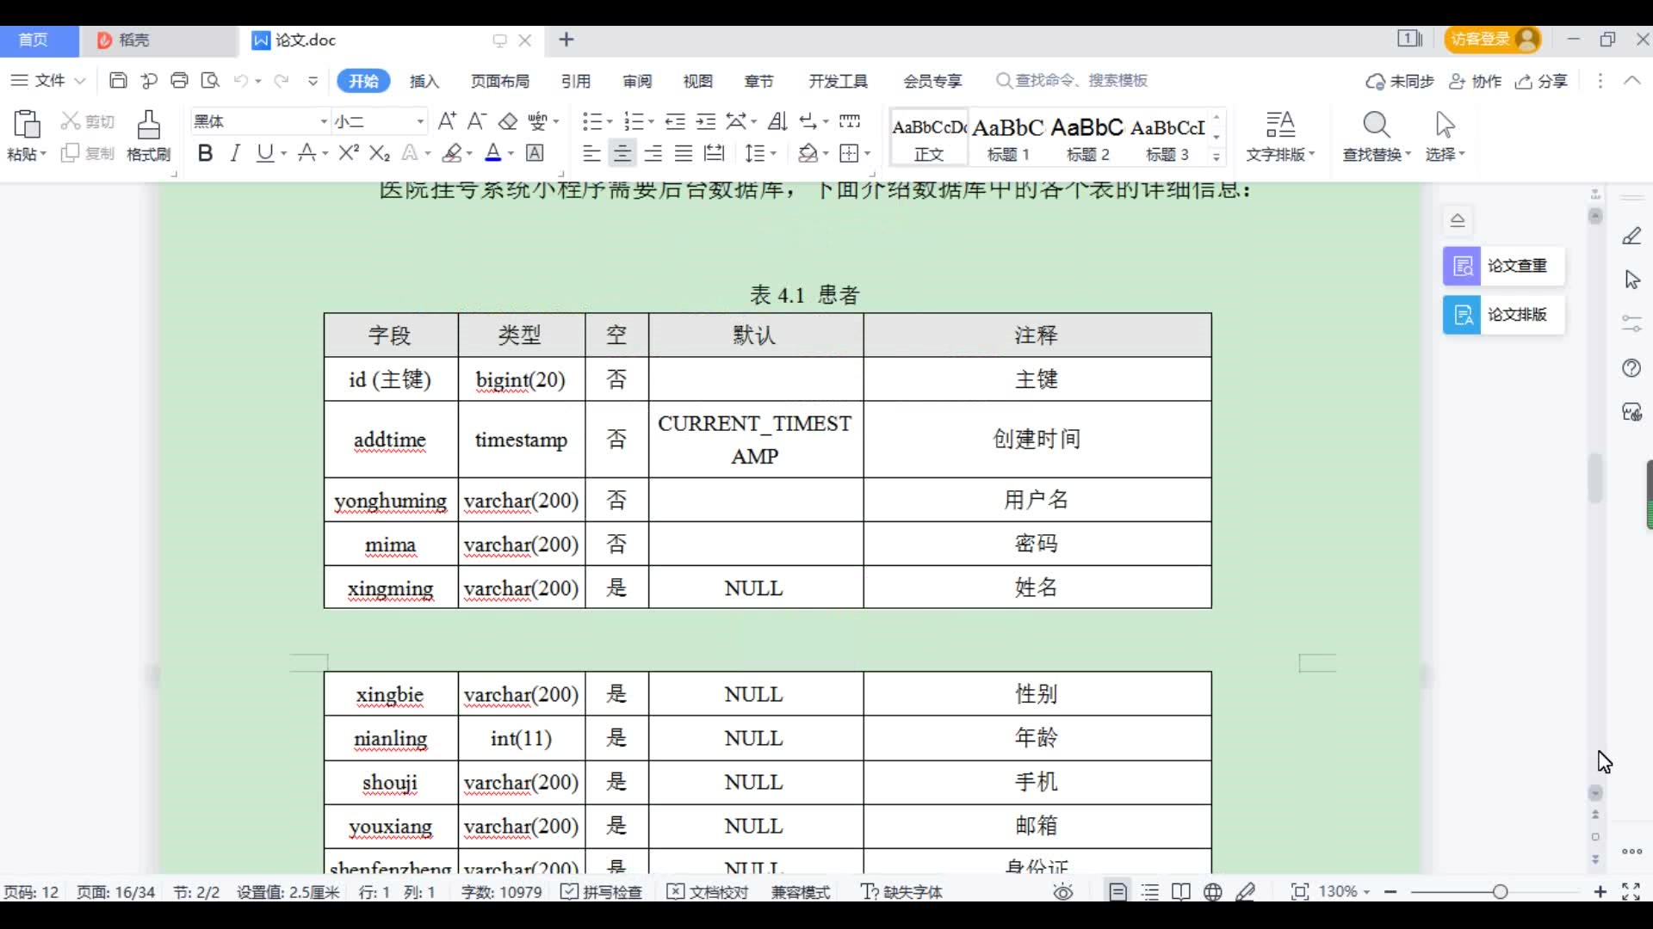Open the font size dropdown 小二

420,121
